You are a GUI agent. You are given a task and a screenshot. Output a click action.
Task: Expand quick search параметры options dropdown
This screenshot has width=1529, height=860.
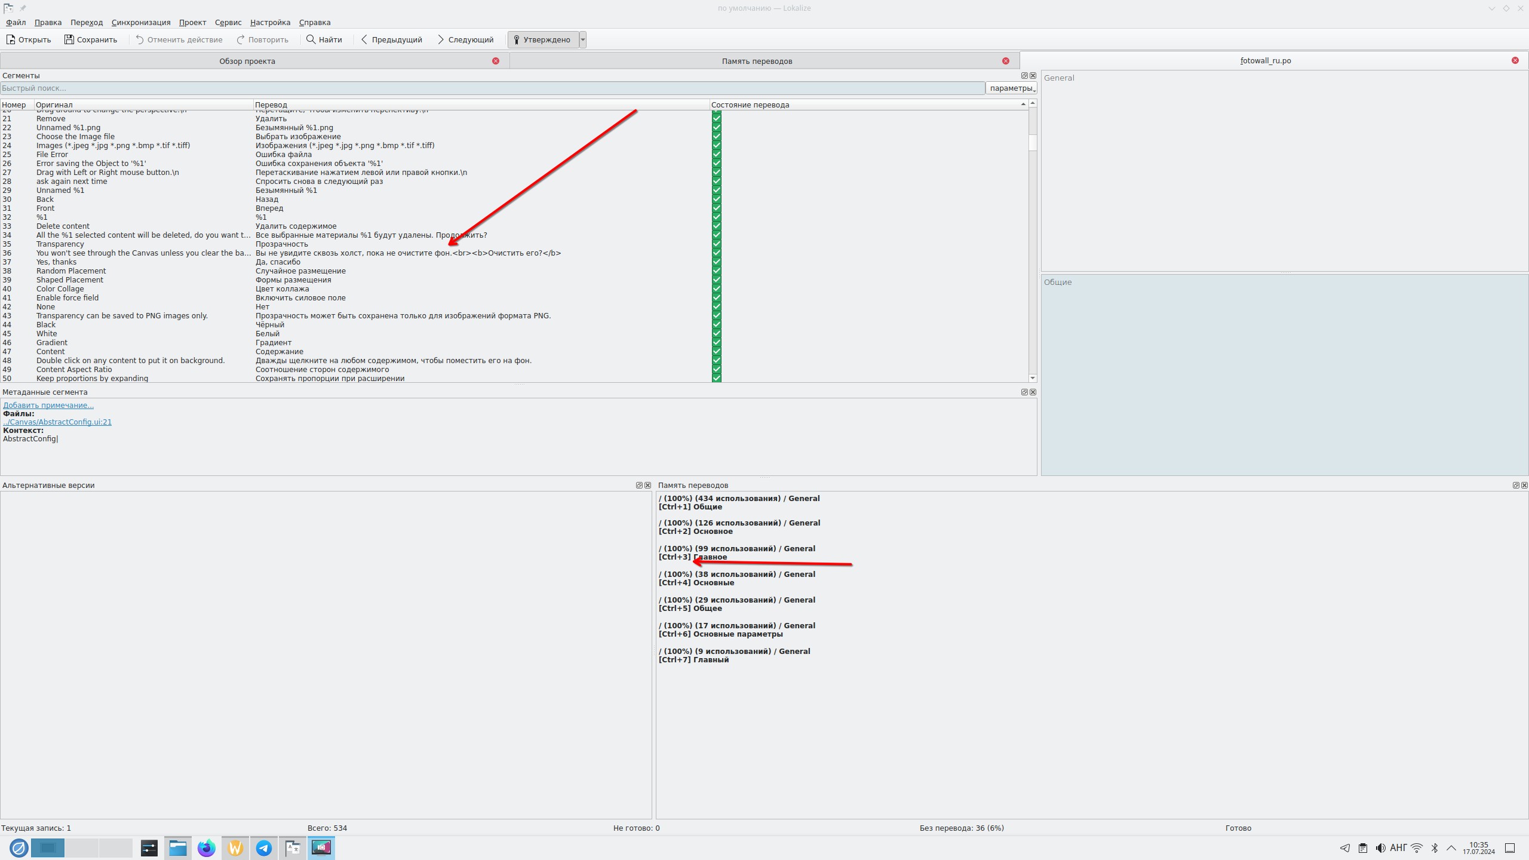pos(1011,88)
